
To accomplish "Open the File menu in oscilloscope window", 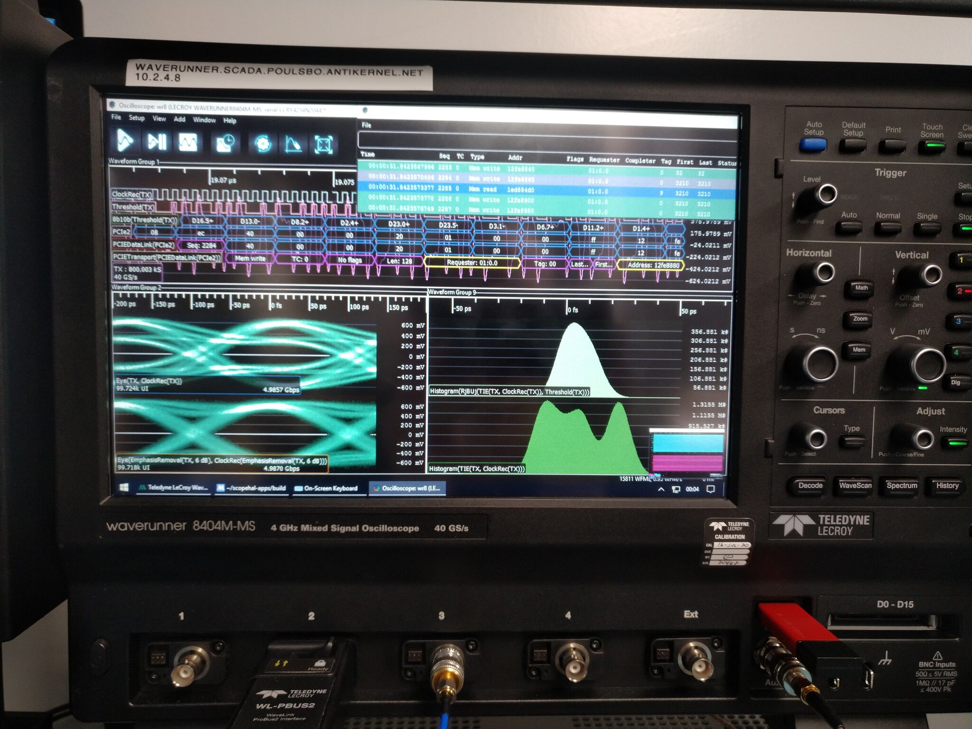I will pyautogui.click(x=116, y=117).
